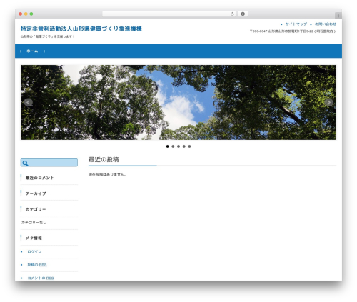The height and width of the screenshot is (302, 357).
Task: Show previous slide with left arrow
Action: [29, 102]
